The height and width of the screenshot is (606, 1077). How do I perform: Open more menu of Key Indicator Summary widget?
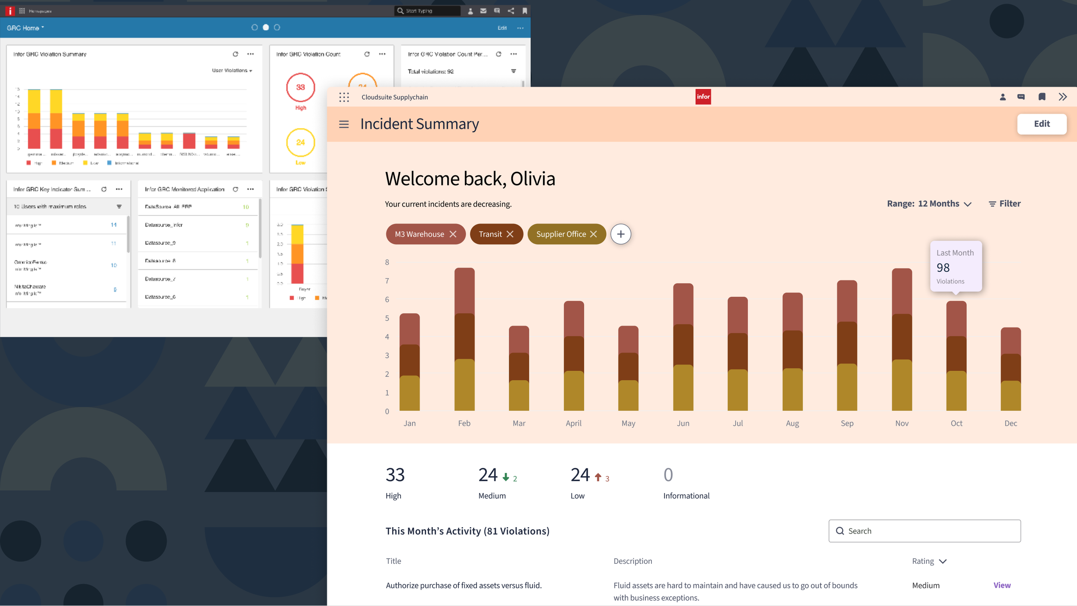pyautogui.click(x=119, y=189)
